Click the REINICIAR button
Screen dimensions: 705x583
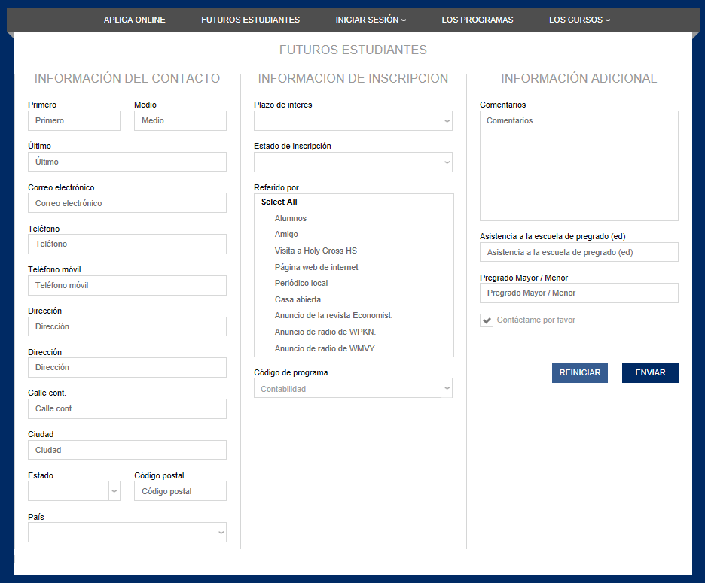[579, 372]
